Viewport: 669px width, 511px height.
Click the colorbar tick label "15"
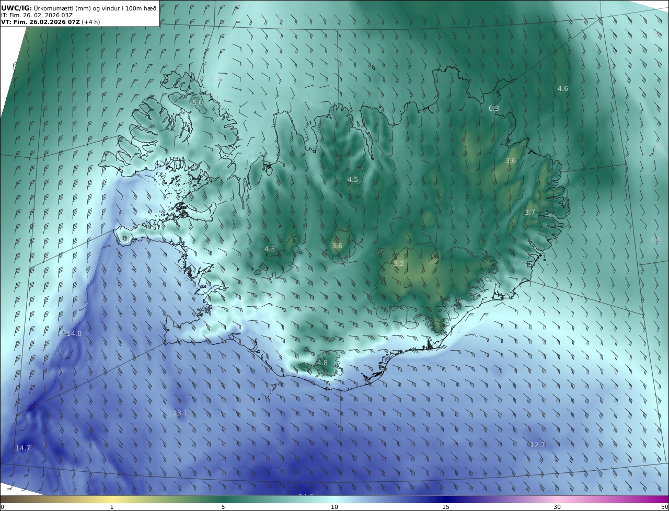coord(446,507)
